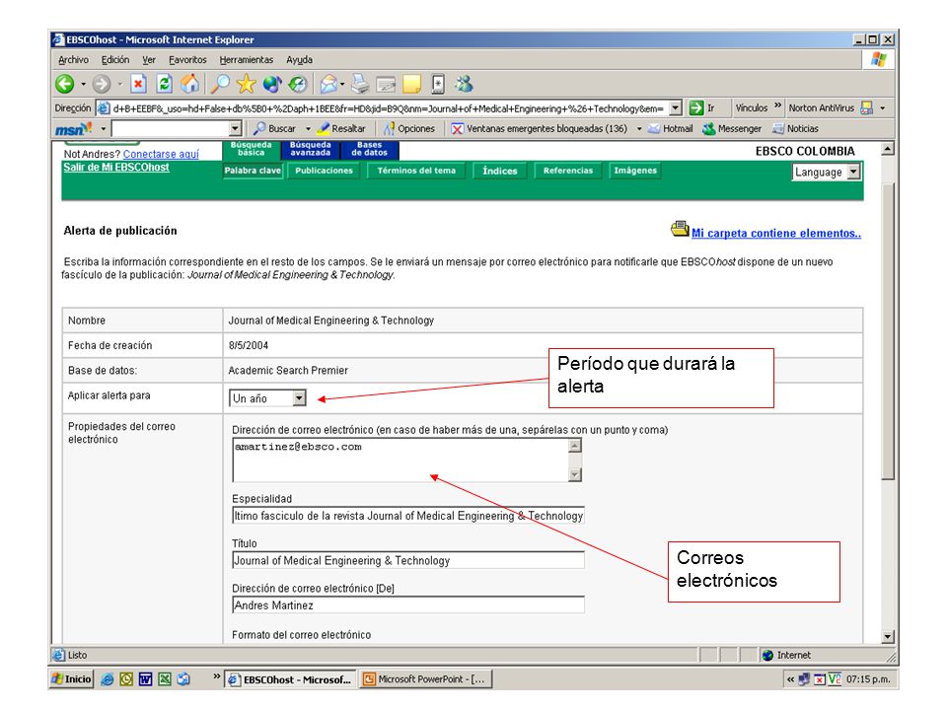The height and width of the screenshot is (710, 947).
Task: Click the Referencias button
Action: coord(568,171)
